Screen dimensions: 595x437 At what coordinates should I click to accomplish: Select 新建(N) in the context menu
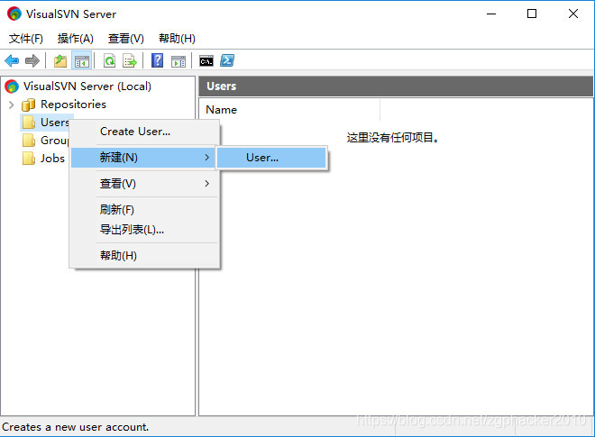(x=145, y=158)
